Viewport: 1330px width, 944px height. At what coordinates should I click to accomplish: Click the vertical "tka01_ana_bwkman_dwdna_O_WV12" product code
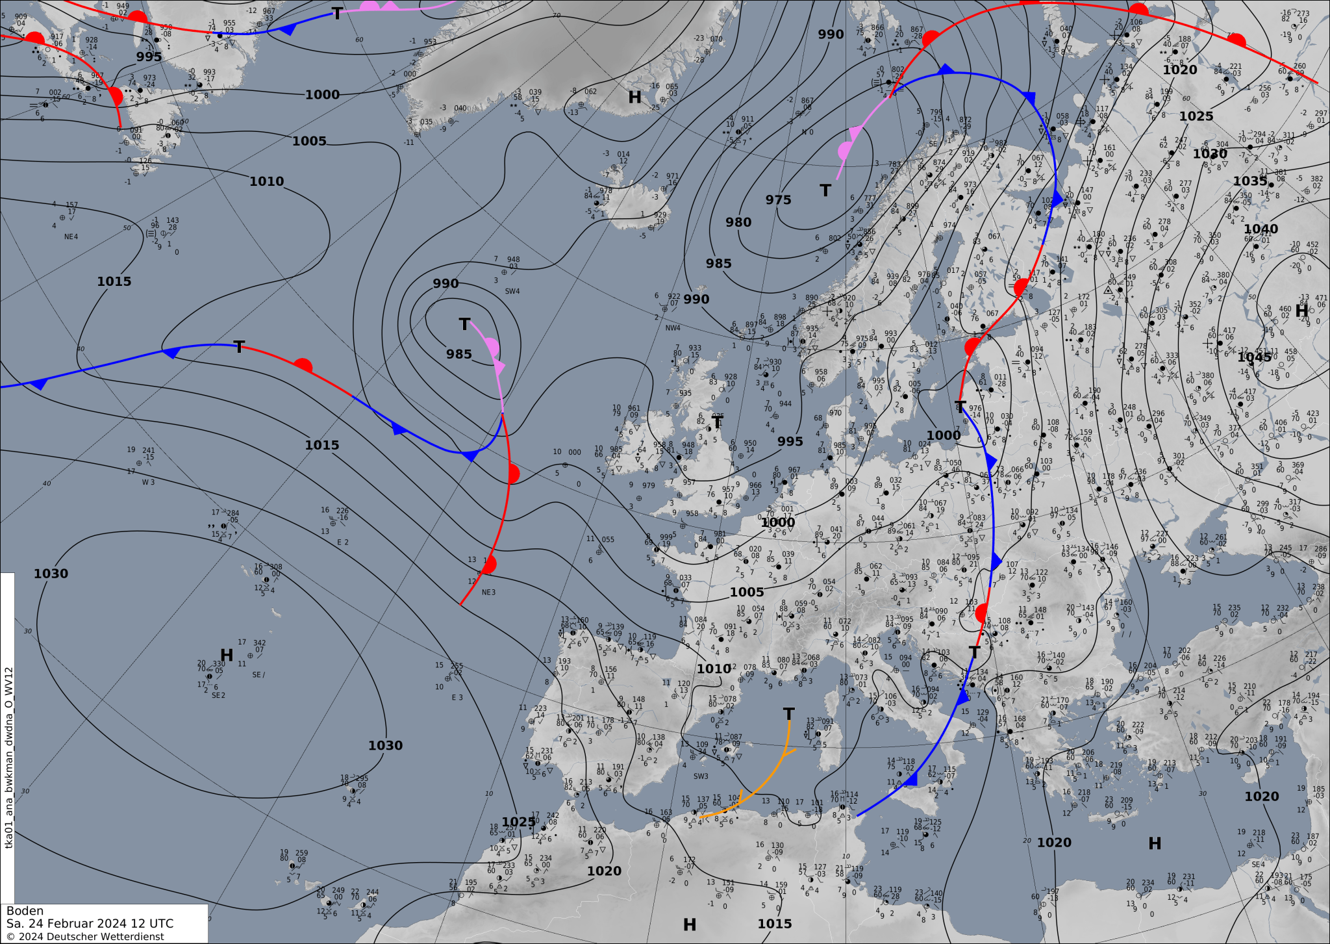[x=9, y=757]
